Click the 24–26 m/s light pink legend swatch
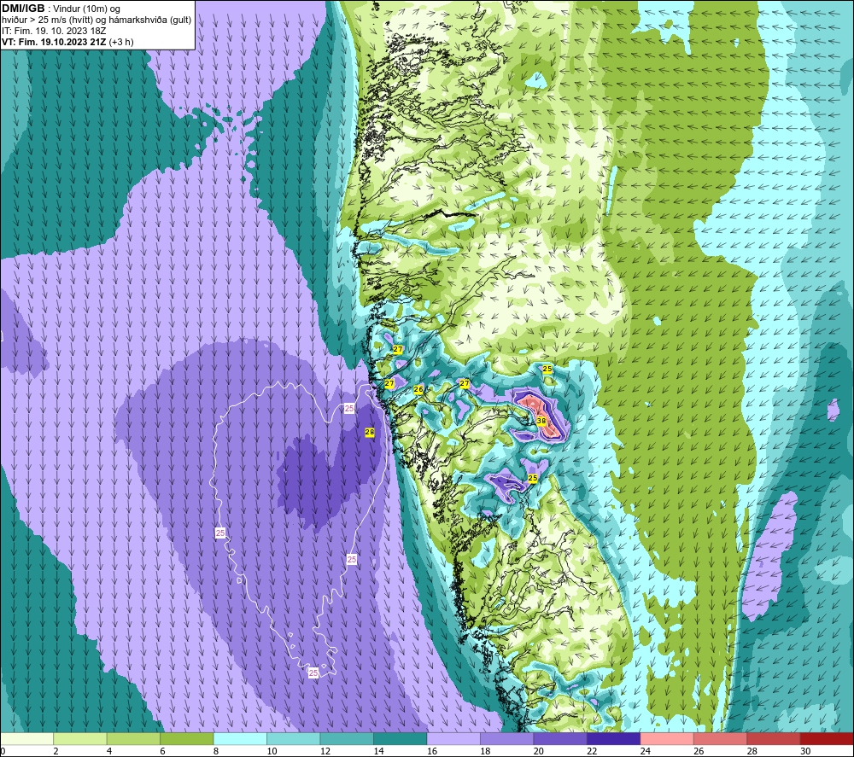854x757 pixels. [x=667, y=739]
